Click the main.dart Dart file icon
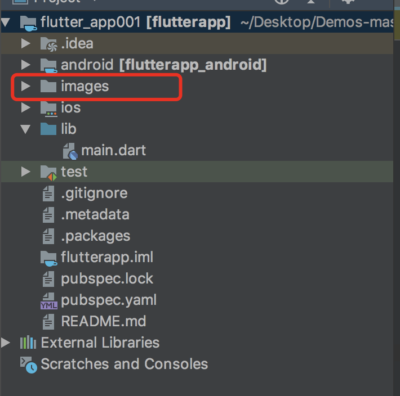The image size is (400, 396). [70, 151]
